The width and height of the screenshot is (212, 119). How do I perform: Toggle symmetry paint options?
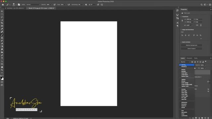pyautogui.click(x=102, y=5)
